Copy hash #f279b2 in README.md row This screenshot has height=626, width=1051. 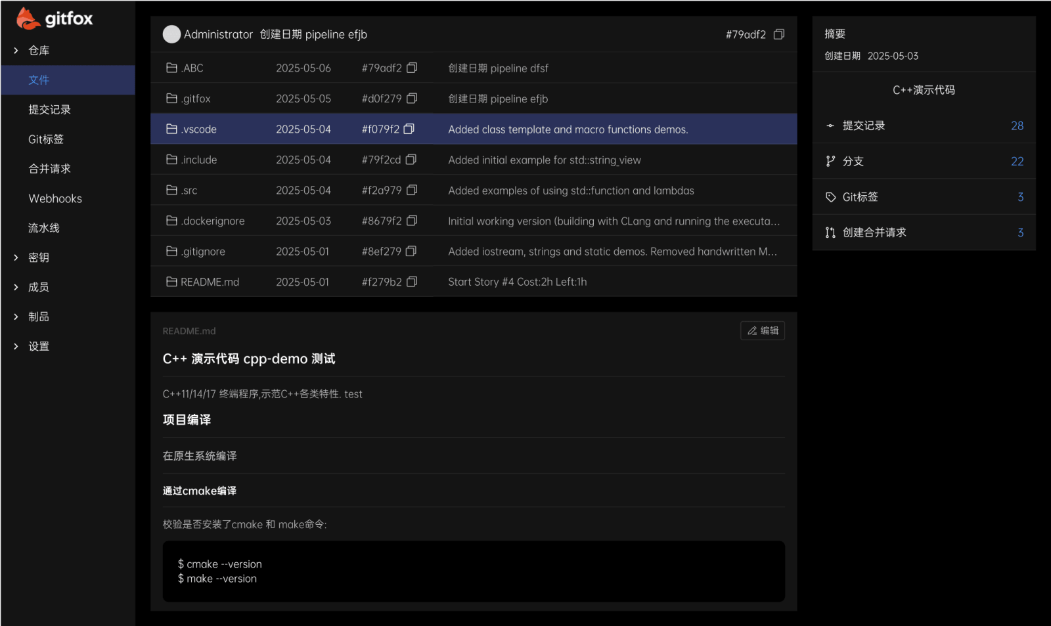pyautogui.click(x=412, y=282)
